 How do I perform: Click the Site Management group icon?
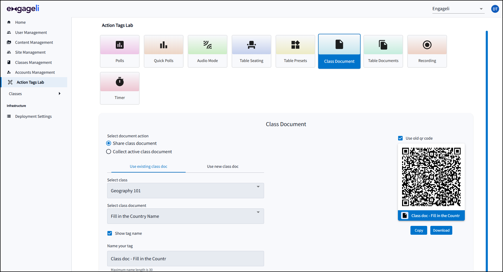coord(9,52)
